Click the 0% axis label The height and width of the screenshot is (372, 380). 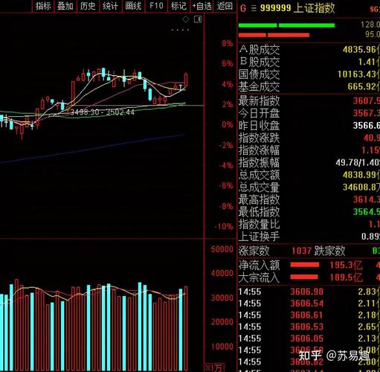228,124
